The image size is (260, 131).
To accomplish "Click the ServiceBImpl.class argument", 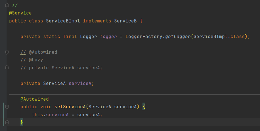I will pyautogui.click(x=219, y=37).
